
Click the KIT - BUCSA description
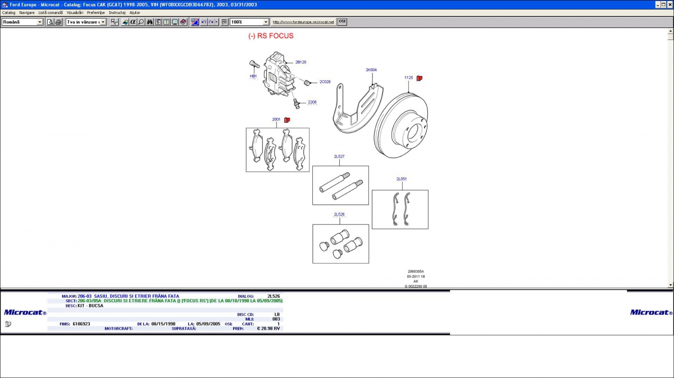coord(90,306)
